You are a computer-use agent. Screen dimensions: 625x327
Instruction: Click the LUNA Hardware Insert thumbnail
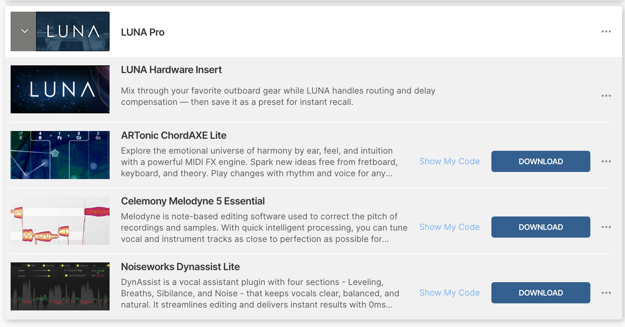coord(60,89)
